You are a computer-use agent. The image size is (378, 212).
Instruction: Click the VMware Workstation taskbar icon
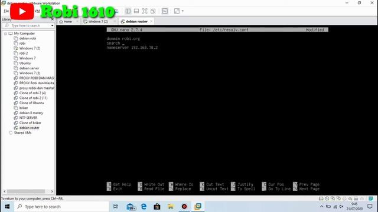pos(198,207)
